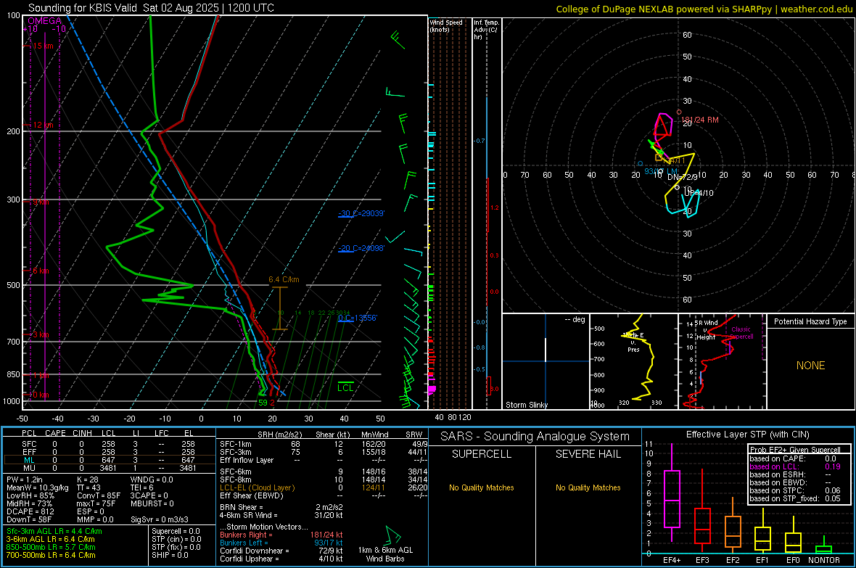
Task: Click the 'Storm Slinky' panel label
Action: (526, 405)
